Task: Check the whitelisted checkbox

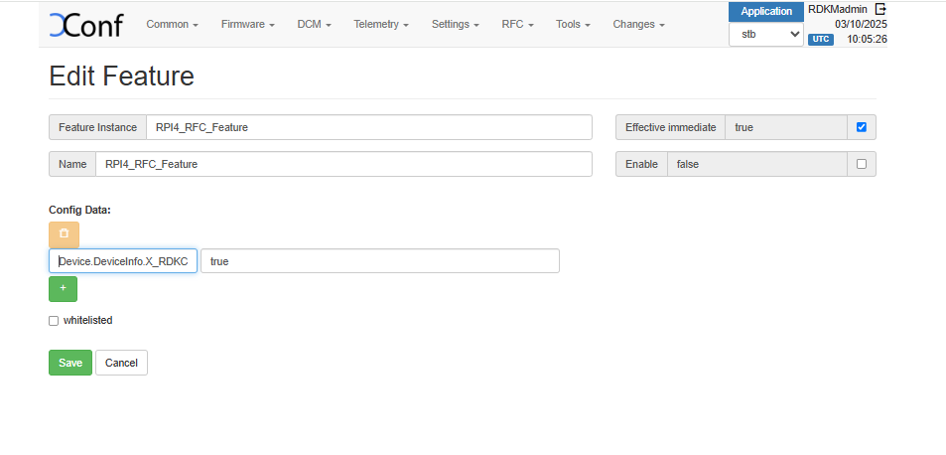Action: click(x=54, y=321)
